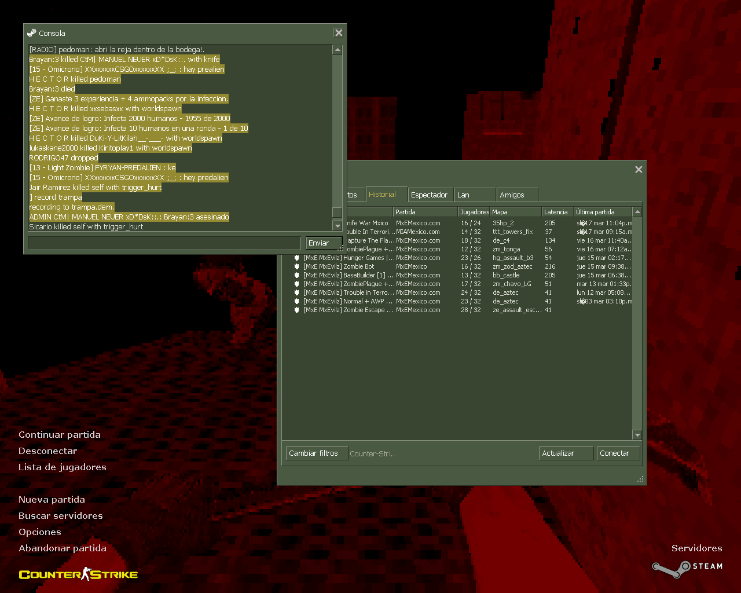
Task: Sort servers by Latencia column
Action: click(x=557, y=212)
